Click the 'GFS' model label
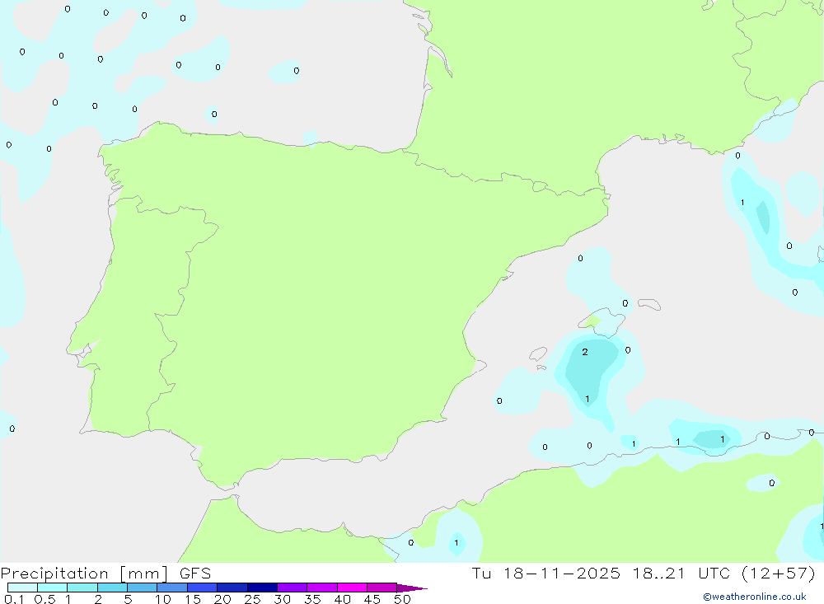 pyautogui.click(x=195, y=574)
